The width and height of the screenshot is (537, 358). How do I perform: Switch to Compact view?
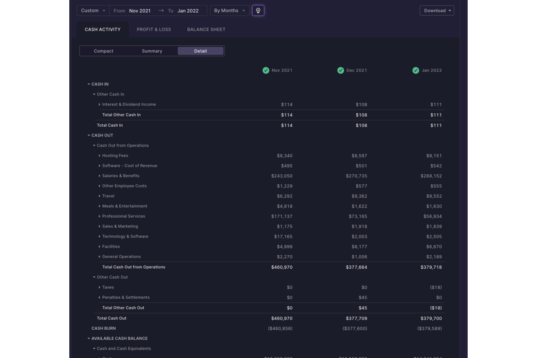(x=103, y=51)
